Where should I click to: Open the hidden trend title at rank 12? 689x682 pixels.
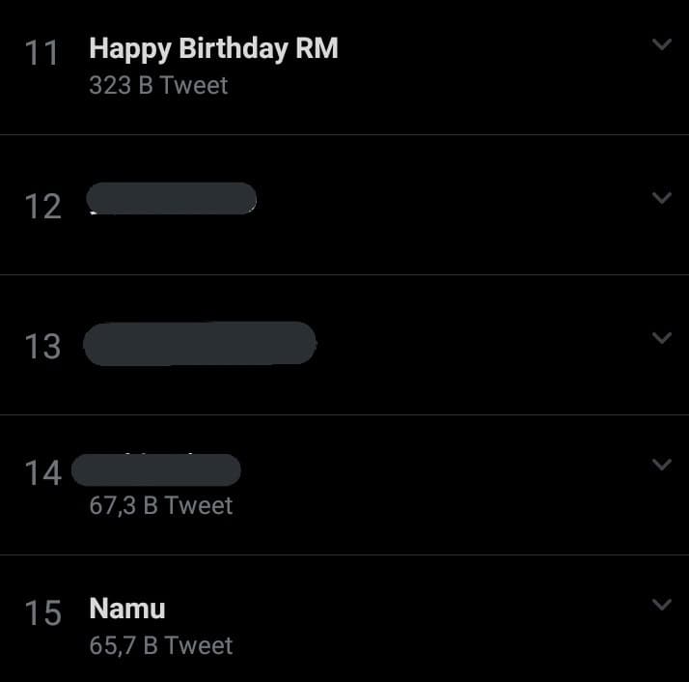[172, 199]
